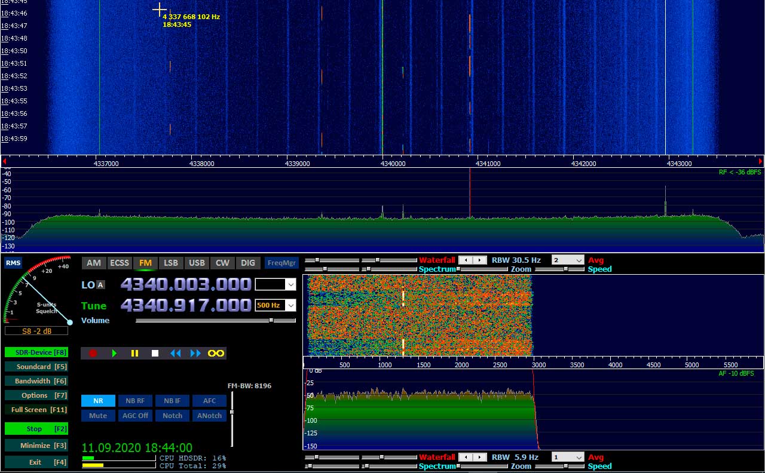765x473 pixels.
Task: Click the Tune frequency 4340.917.000 display
Action: pyautogui.click(x=186, y=305)
